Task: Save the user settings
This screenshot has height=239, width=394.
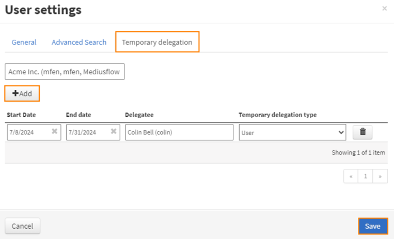Action: click(372, 226)
